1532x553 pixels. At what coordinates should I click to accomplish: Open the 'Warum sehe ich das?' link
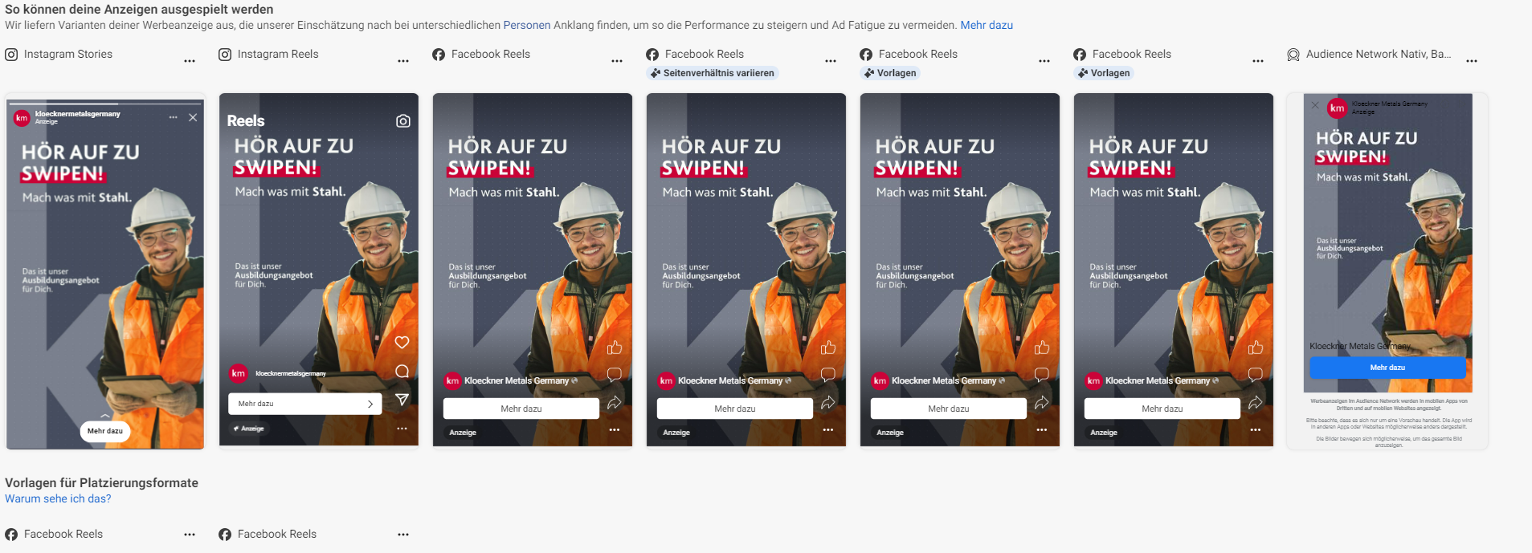click(58, 498)
